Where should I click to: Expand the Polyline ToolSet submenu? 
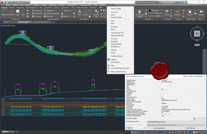(120, 9)
